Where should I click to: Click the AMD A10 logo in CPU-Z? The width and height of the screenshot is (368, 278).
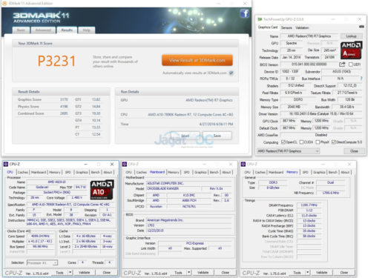102,190
